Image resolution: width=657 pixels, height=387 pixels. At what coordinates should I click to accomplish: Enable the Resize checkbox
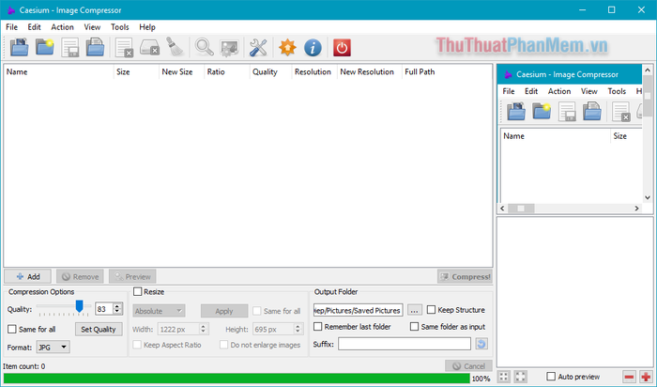137,291
